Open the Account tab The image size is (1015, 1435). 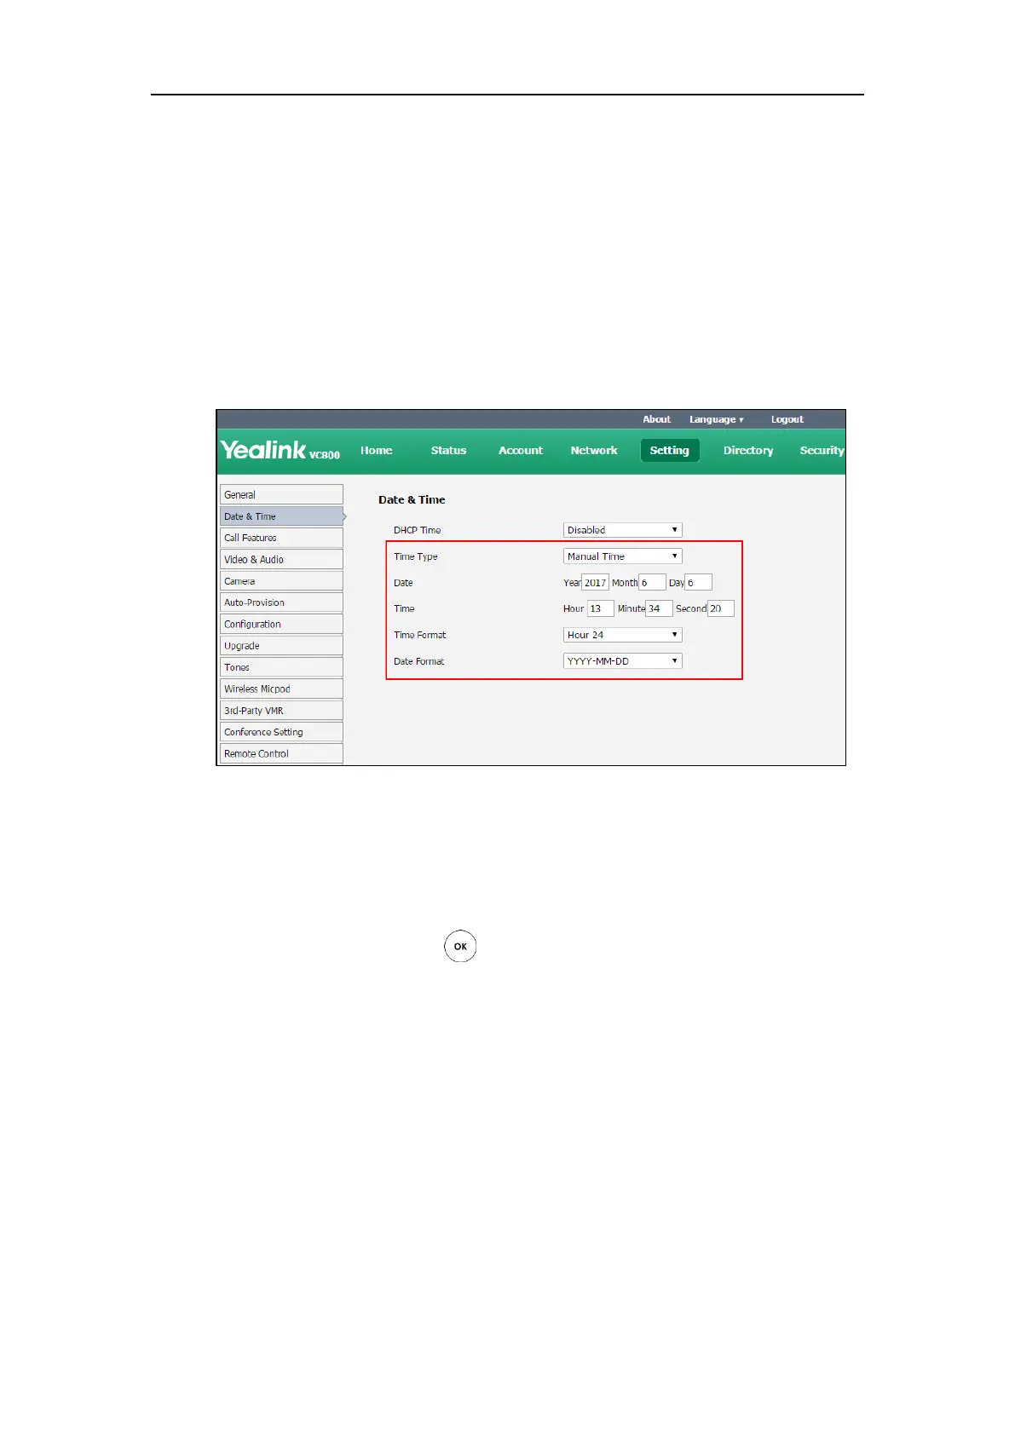tap(521, 451)
